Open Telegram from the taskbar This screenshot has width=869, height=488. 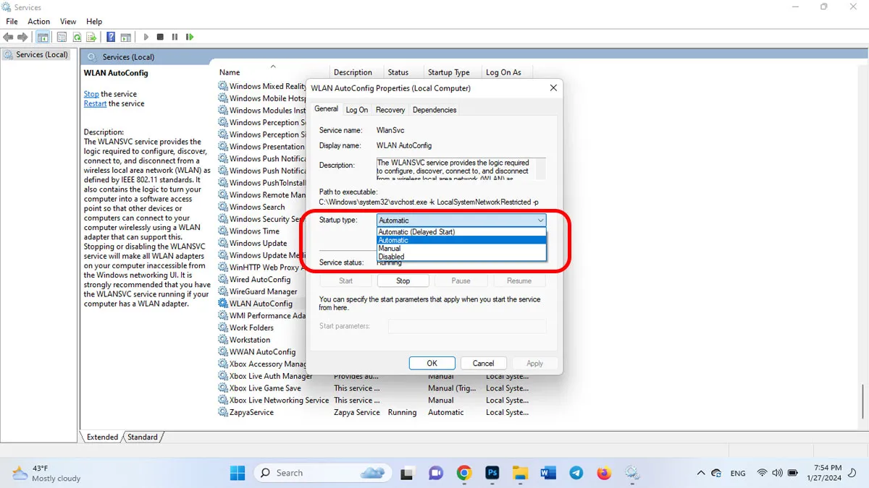[x=576, y=473]
